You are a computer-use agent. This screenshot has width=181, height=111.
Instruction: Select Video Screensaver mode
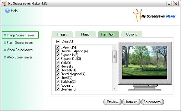[19, 50]
